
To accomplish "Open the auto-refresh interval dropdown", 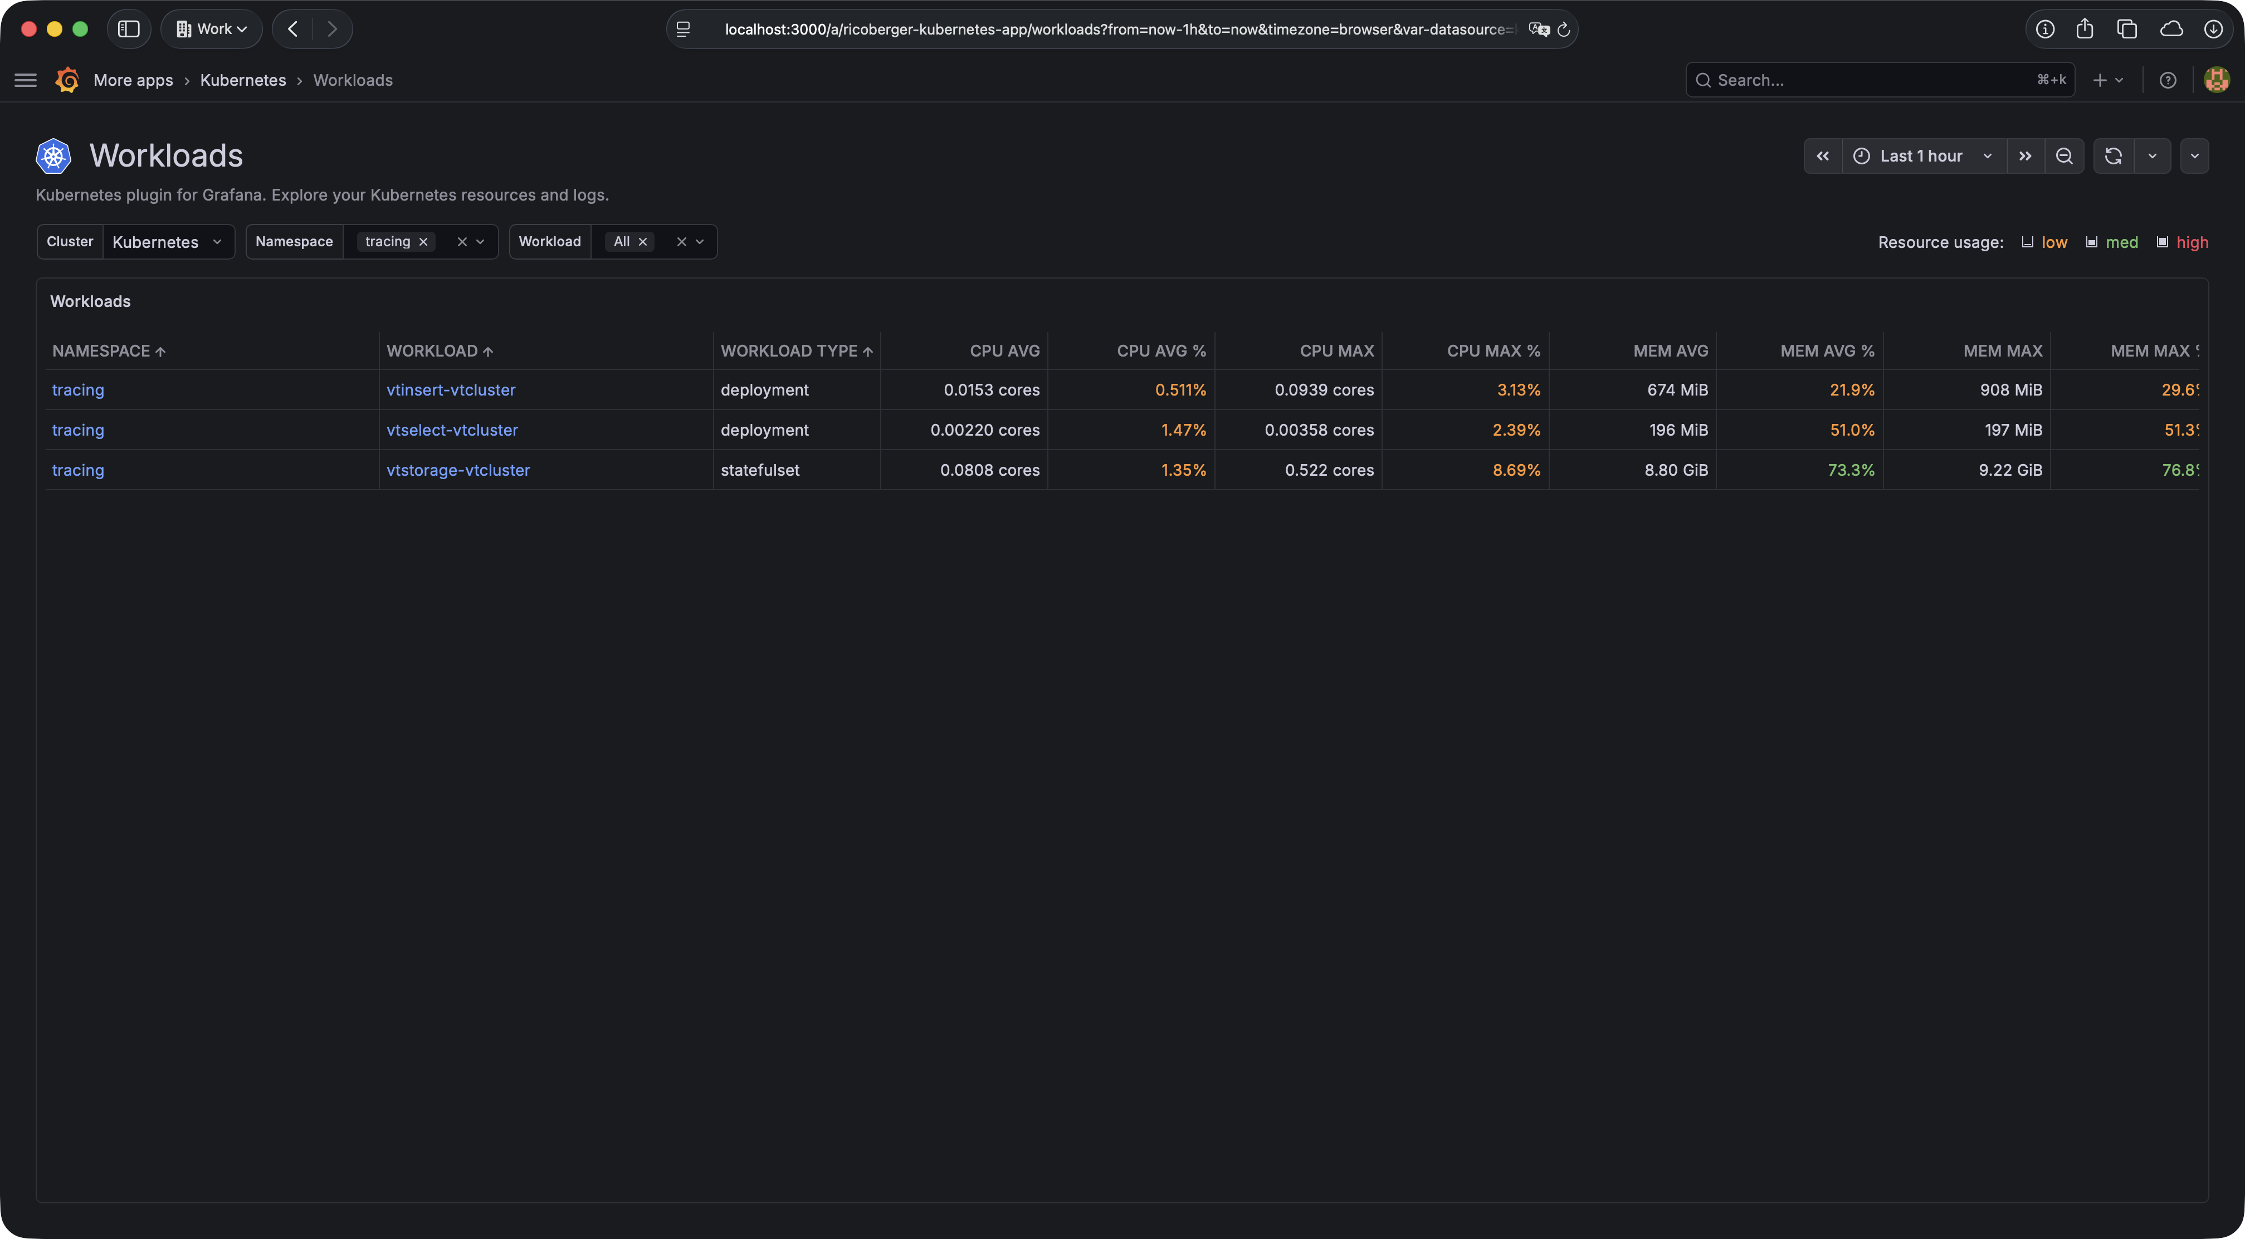I will pos(2153,156).
